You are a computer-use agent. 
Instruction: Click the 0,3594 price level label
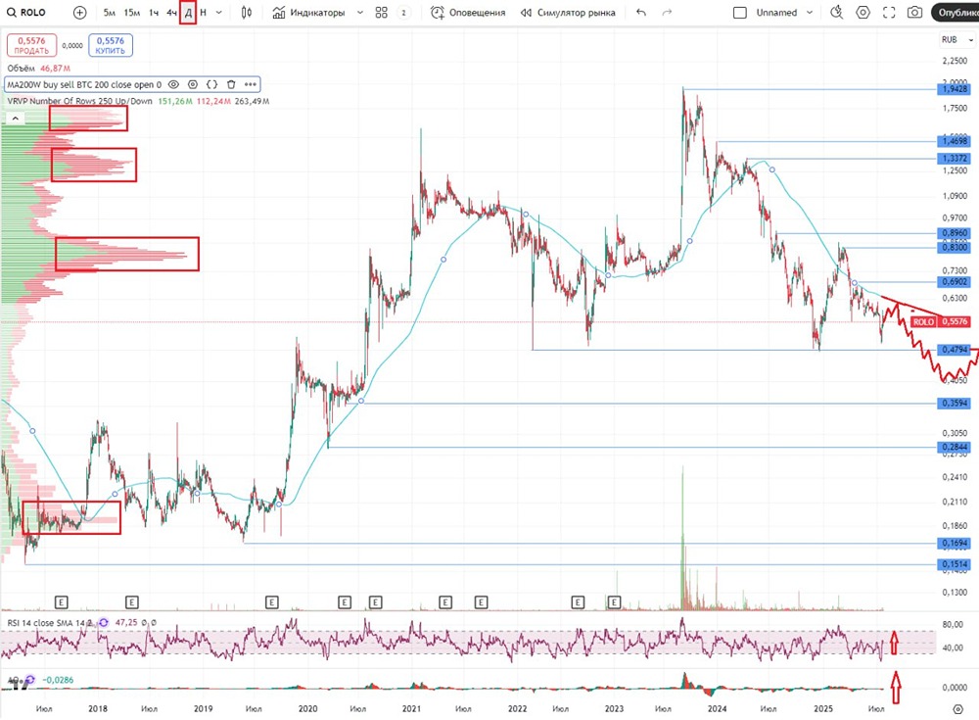[x=955, y=404]
